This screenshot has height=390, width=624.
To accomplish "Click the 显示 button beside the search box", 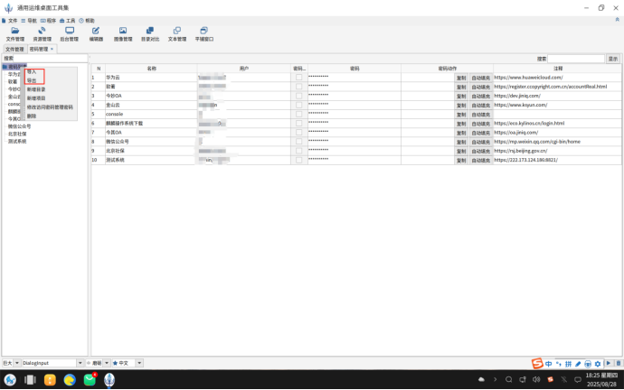I will (x=613, y=59).
